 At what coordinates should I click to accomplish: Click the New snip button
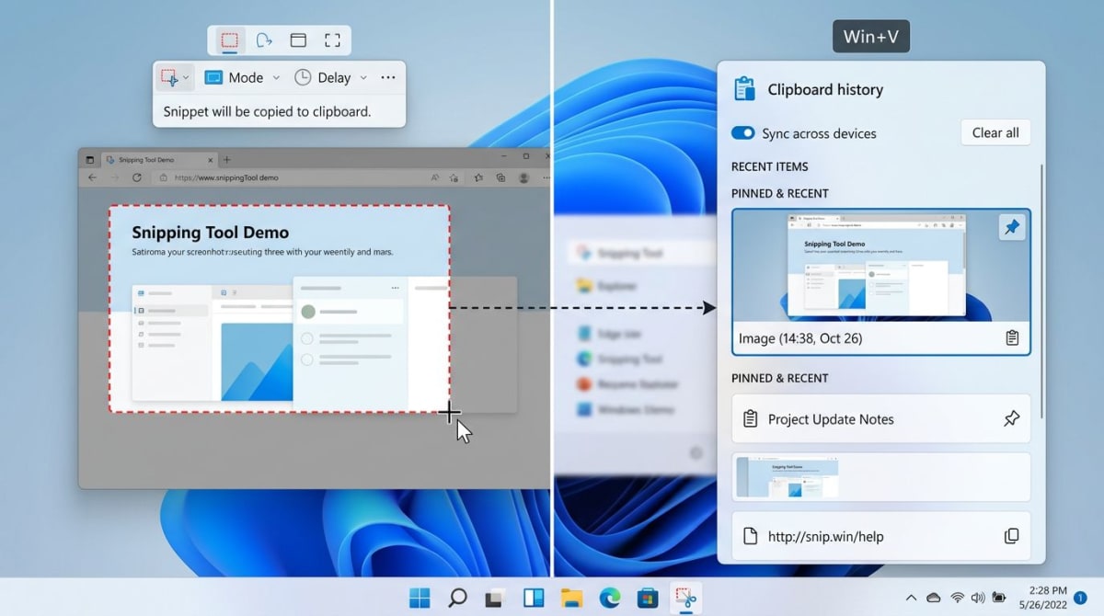tap(168, 77)
